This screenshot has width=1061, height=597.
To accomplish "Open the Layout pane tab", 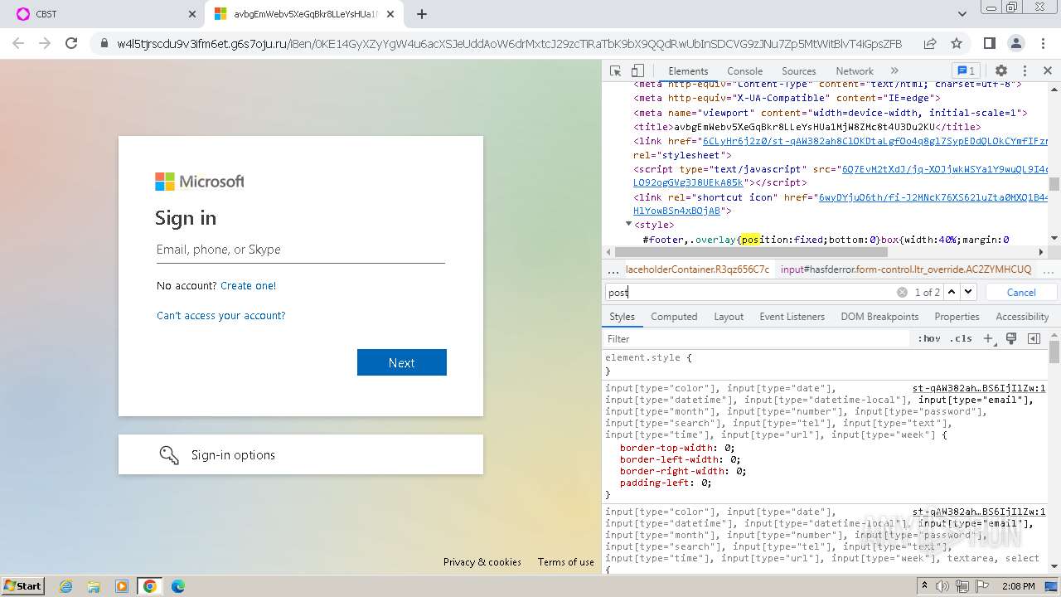I will [x=729, y=317].
